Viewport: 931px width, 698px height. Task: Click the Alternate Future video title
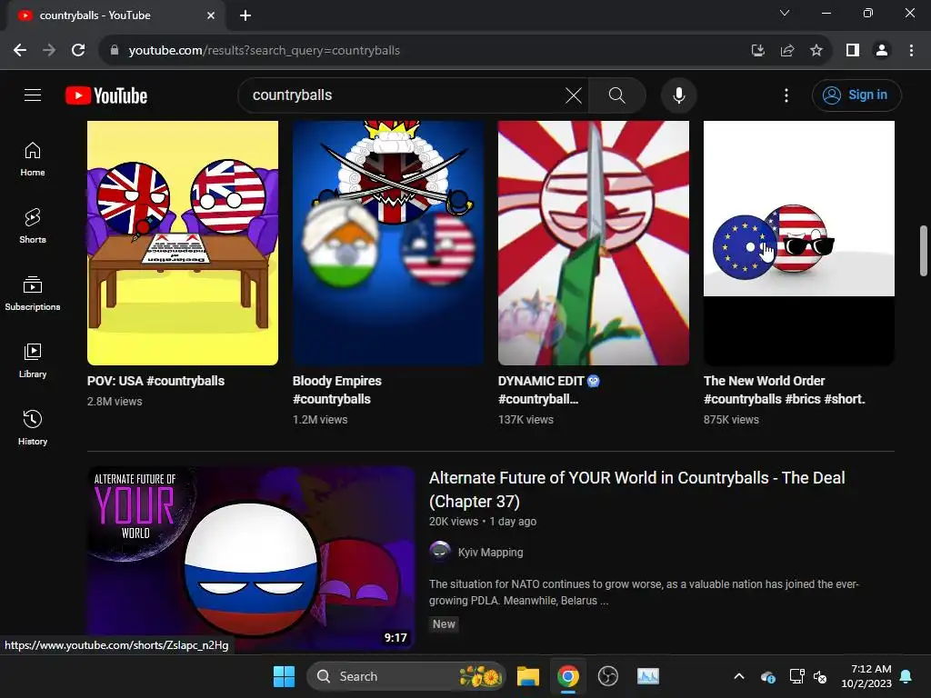pos(636,490)
